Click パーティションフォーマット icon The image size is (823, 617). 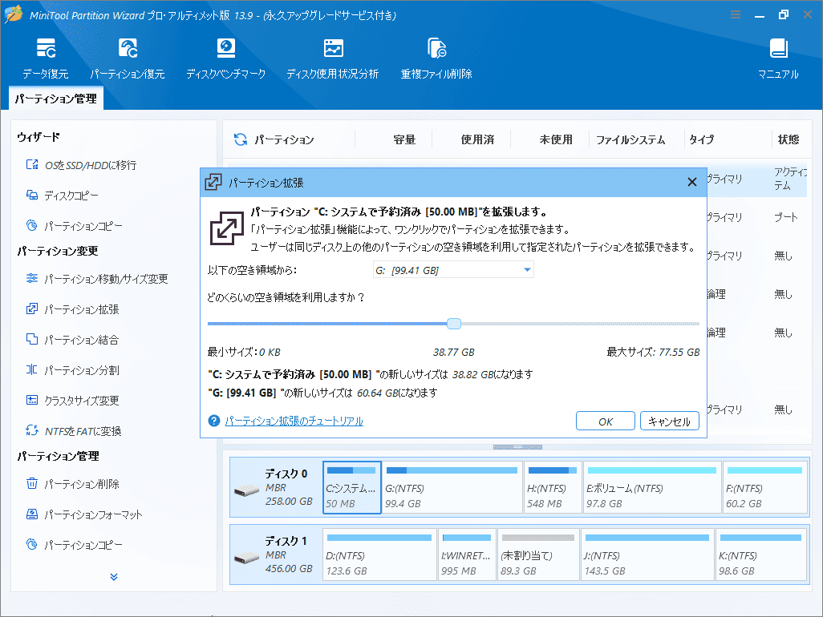coord(32,514)
